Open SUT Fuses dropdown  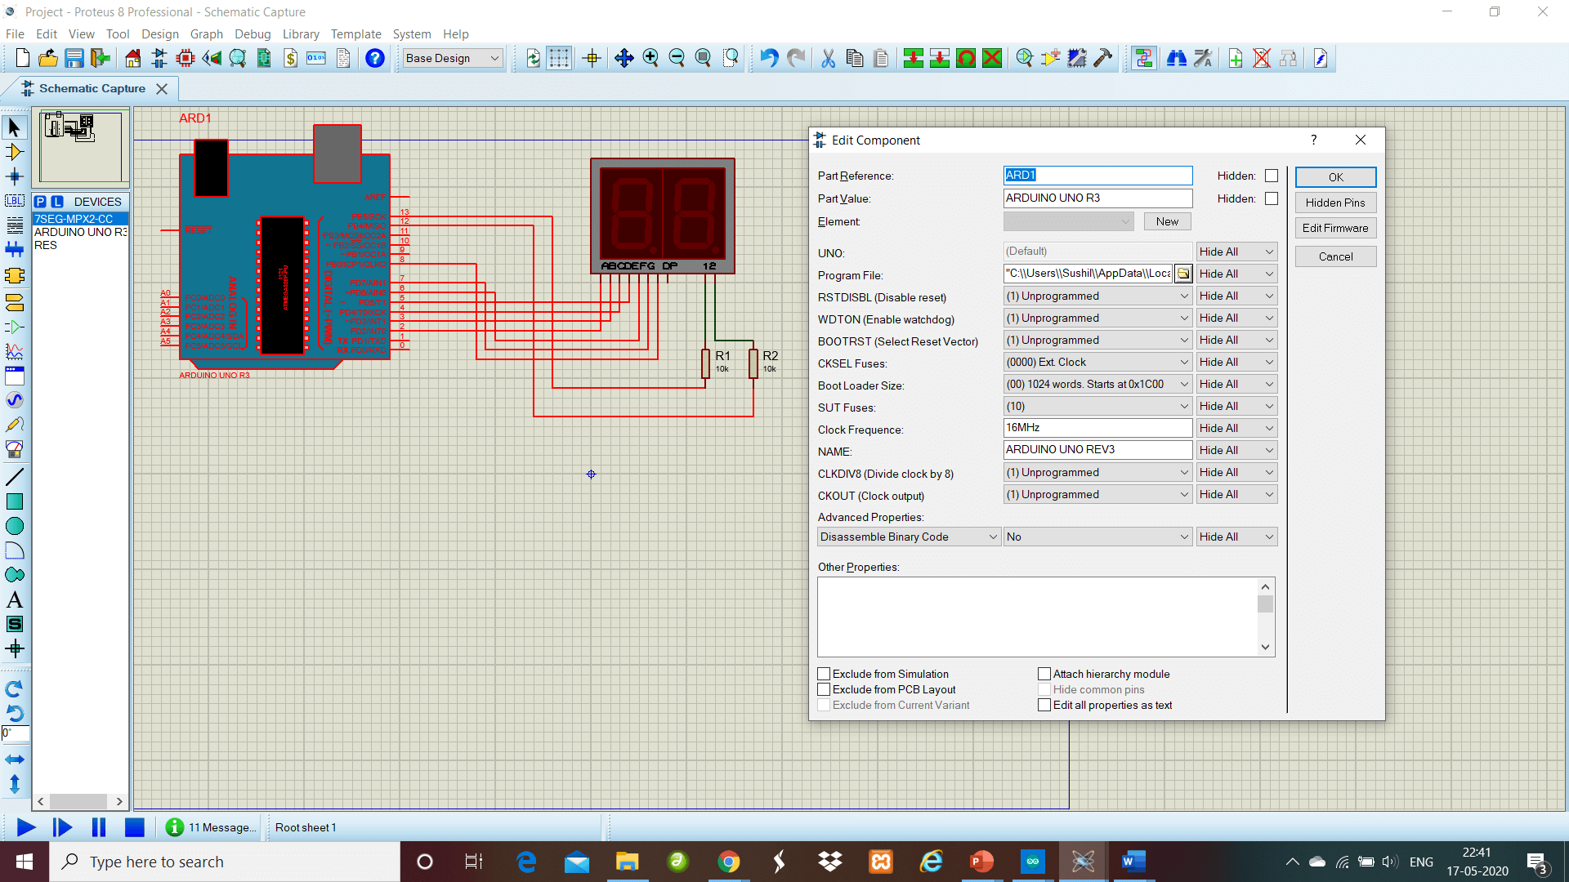point(1097,406)
